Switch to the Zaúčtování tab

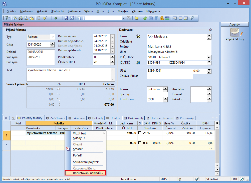click(x=56, y=118)
